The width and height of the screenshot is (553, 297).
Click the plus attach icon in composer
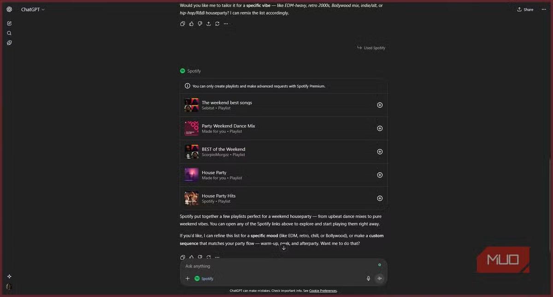tap(188, 279)
